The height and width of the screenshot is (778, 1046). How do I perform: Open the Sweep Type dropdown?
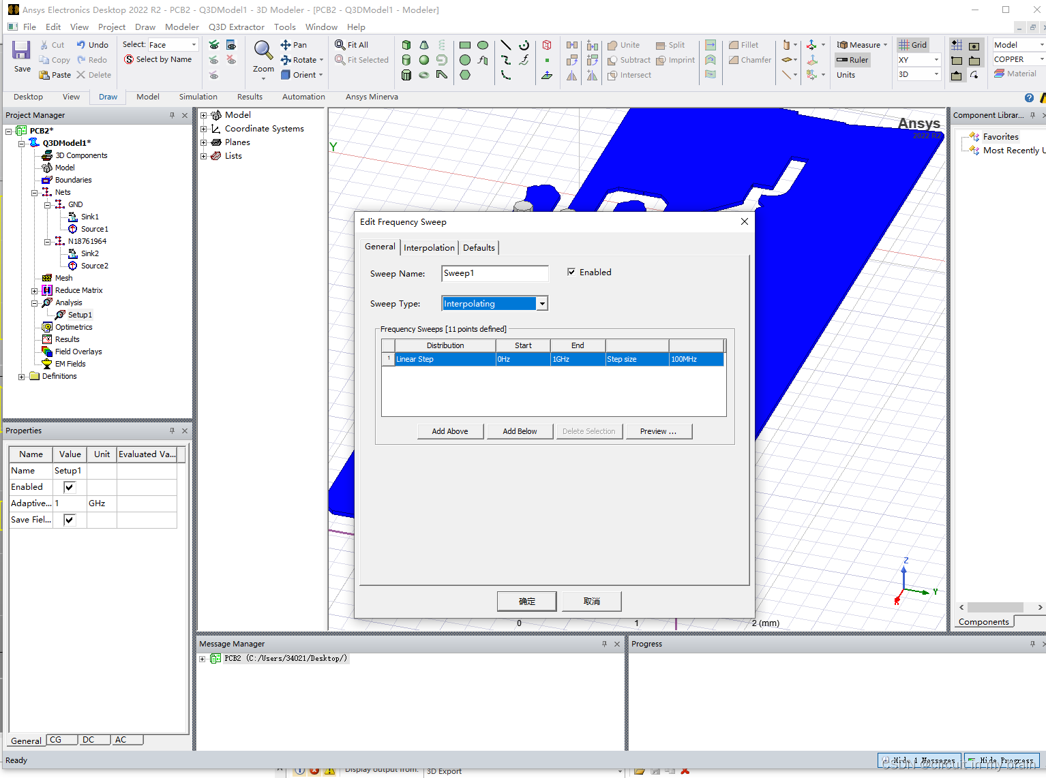tap(542, 304)
